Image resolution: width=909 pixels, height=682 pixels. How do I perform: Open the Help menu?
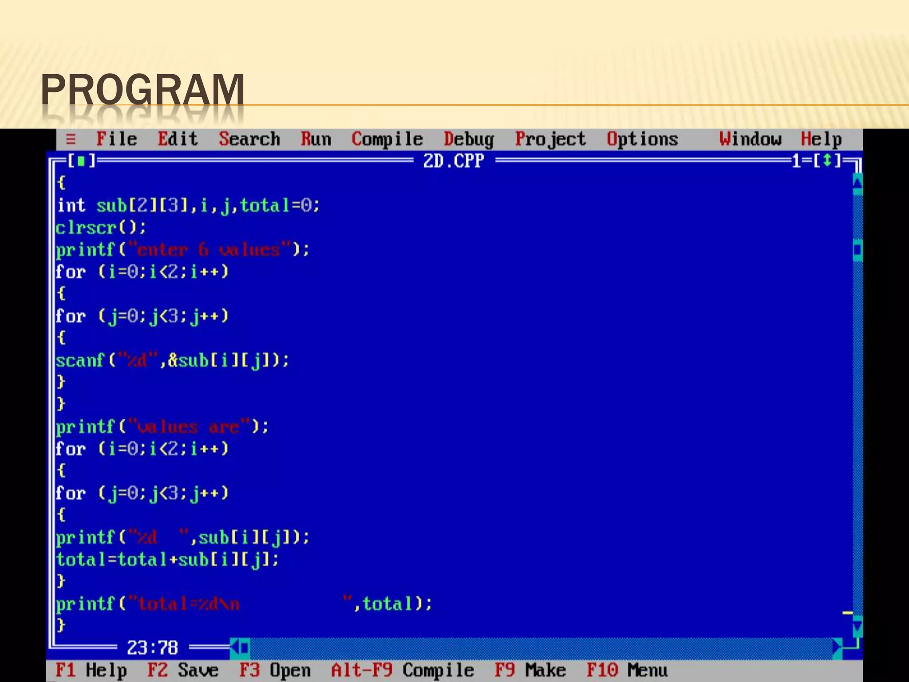coord(822,139)
